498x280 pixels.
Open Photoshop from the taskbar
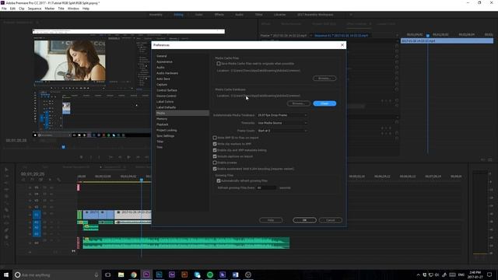pyautogui.click(x=159, y=275)
